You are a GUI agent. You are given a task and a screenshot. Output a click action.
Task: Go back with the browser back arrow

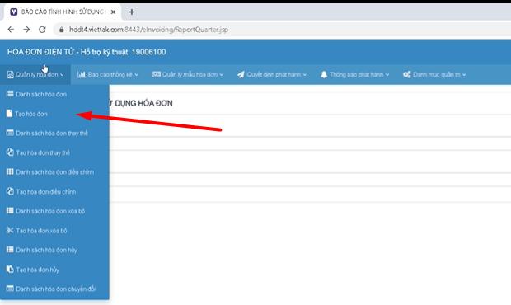tap(11, 30)
